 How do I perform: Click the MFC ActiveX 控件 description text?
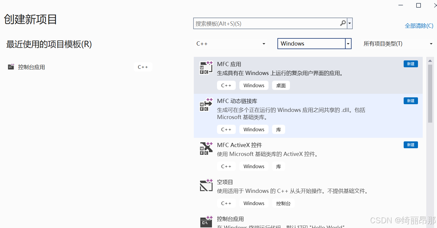[x=268, y=154]
